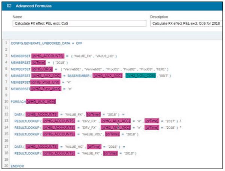Click the ENDFOR keyword
Screen dimensions: 225x171
(16, 166)
